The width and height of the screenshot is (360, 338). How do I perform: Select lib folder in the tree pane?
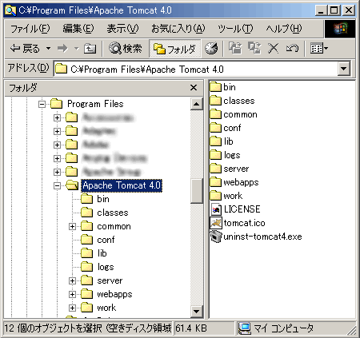(102, 253)
